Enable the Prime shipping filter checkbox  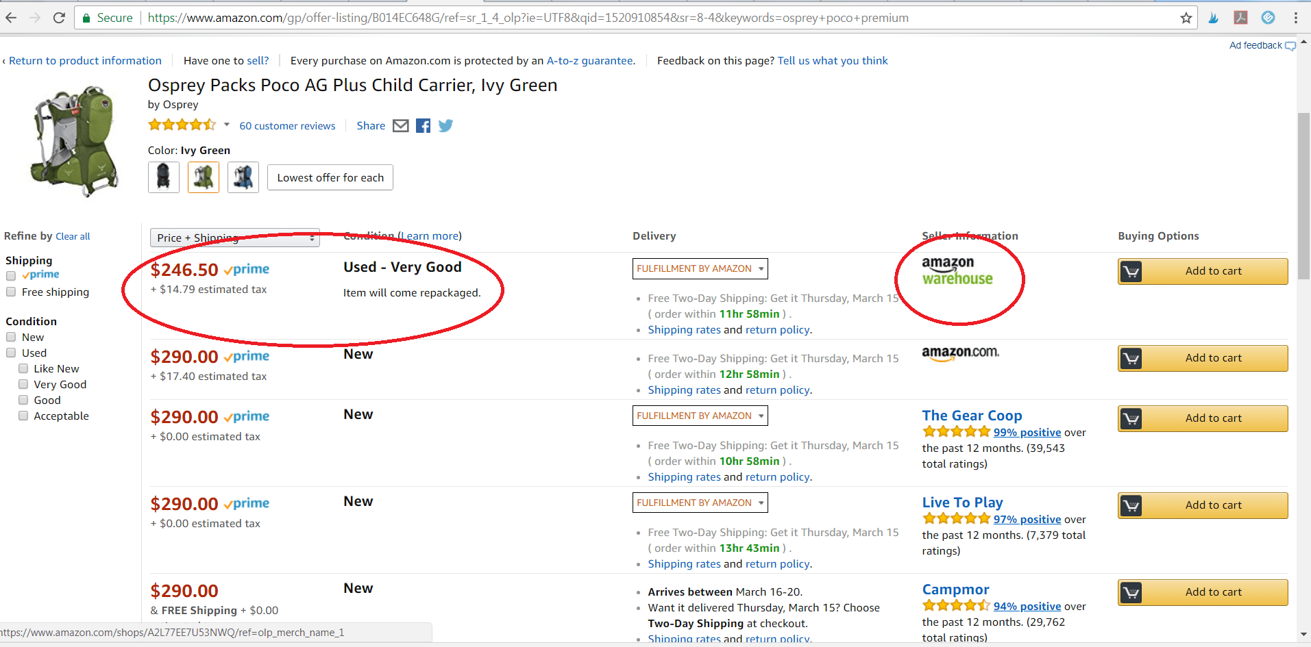pos(11,275)
